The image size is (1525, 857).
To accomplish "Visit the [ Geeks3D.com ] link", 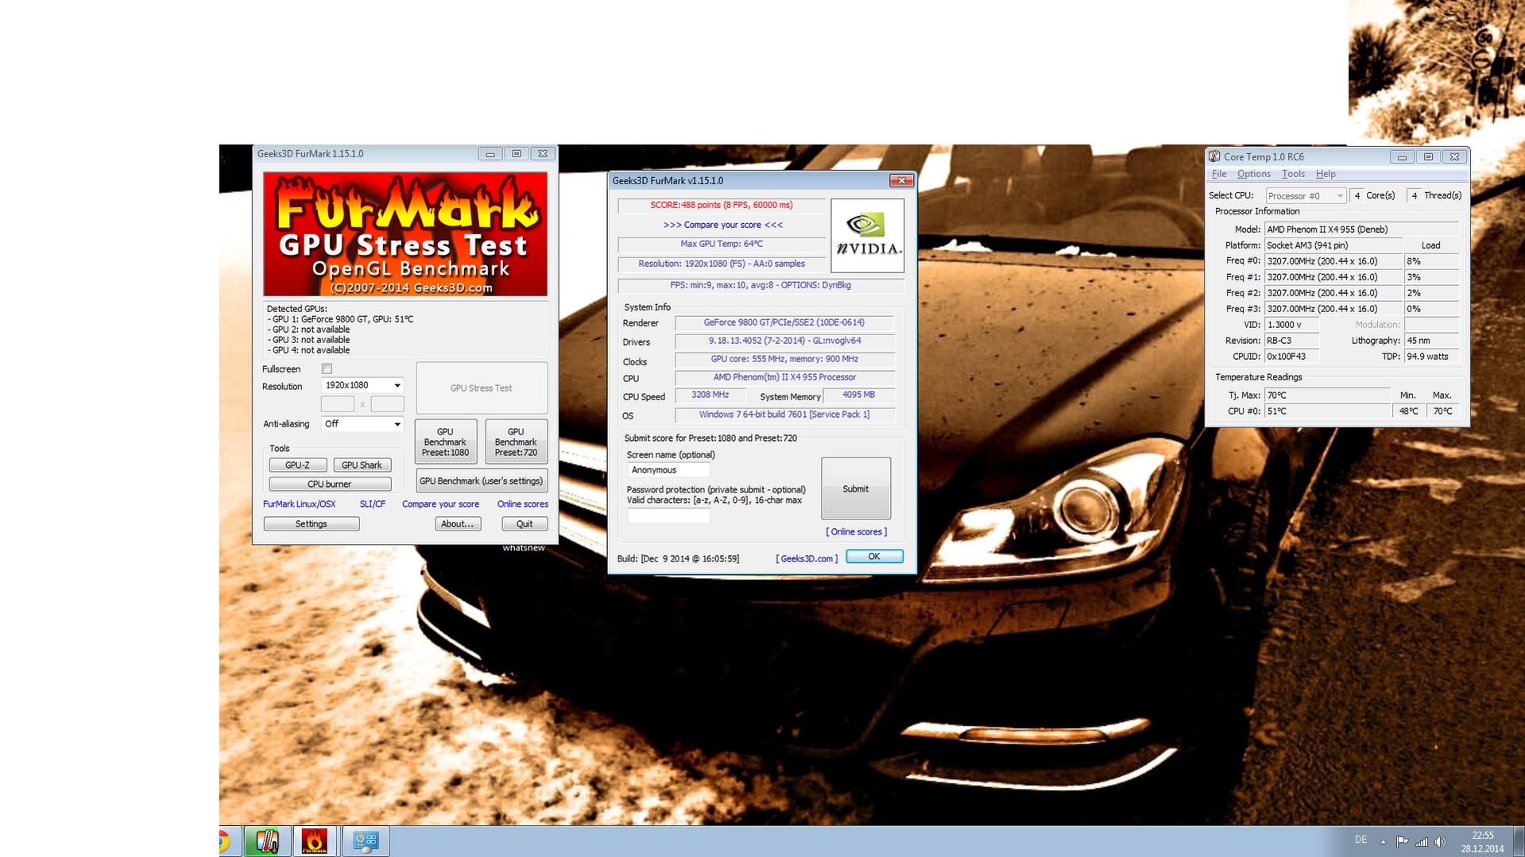I will [807, 559].
